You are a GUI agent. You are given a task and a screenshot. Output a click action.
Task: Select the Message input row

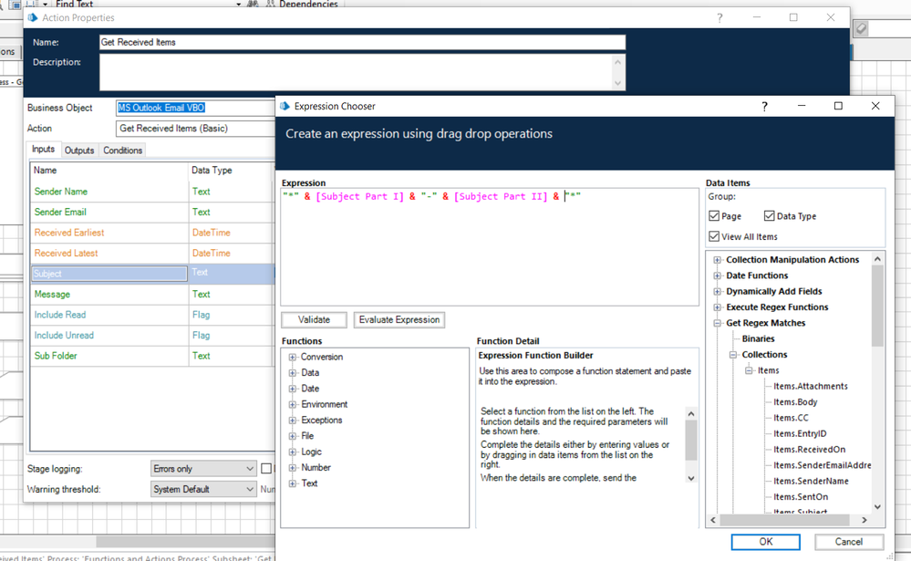pos(151,294)
